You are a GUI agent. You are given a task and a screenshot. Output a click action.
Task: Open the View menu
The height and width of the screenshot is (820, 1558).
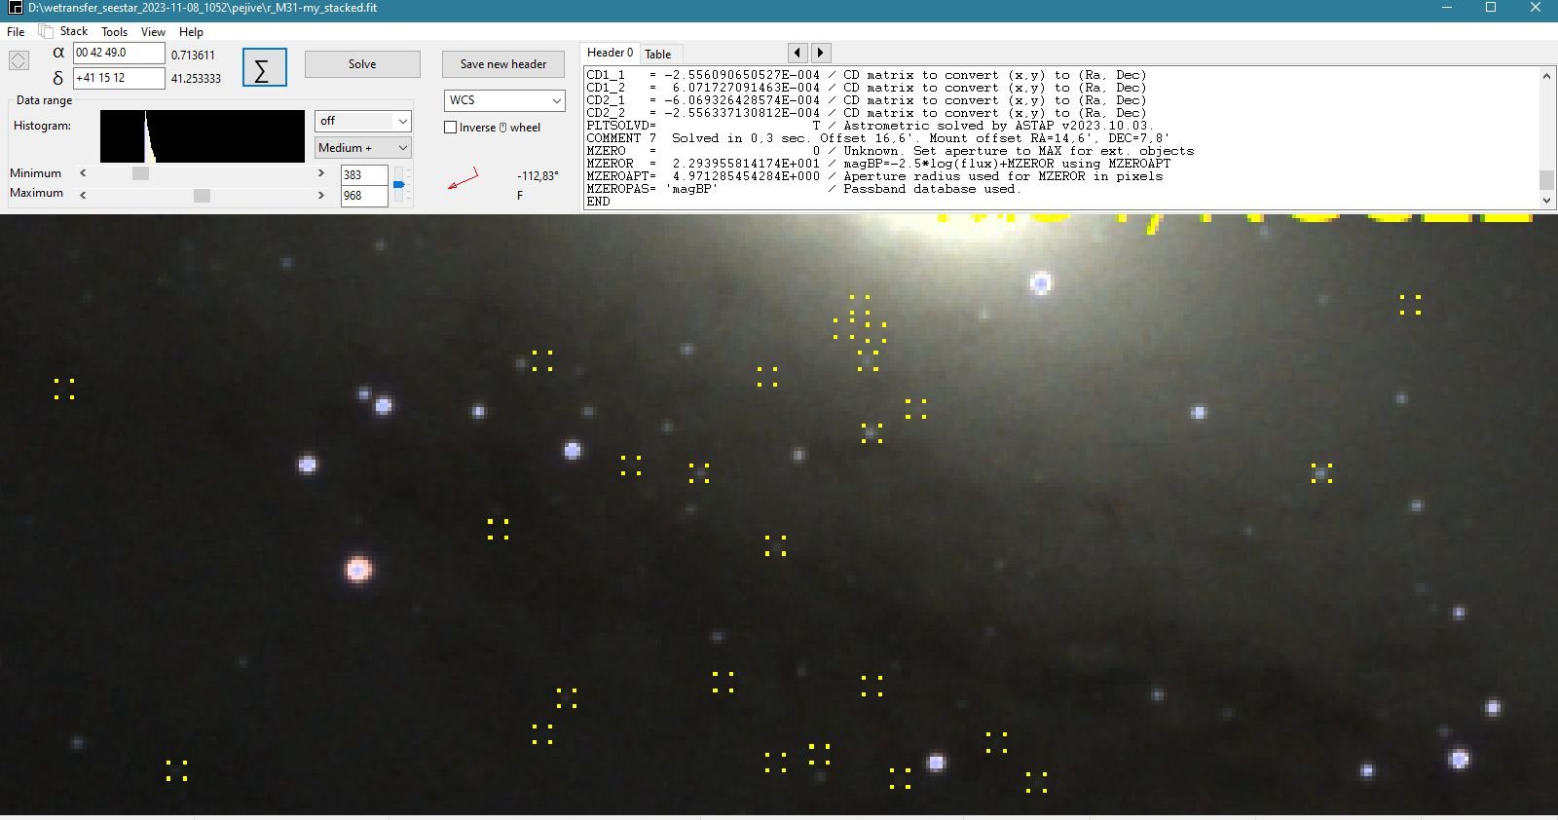click(153, 31)
